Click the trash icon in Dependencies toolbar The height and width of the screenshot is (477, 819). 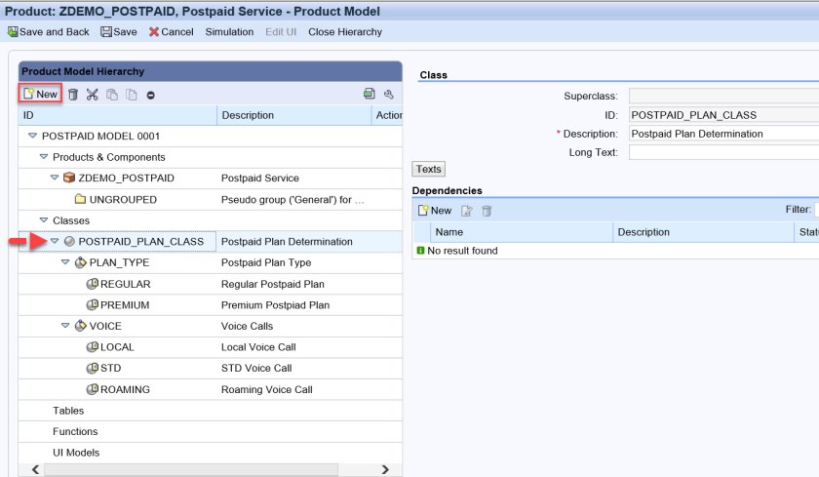point(487,211)
